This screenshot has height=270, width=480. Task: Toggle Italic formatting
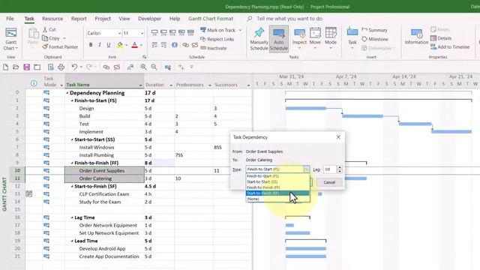(100, 45)
